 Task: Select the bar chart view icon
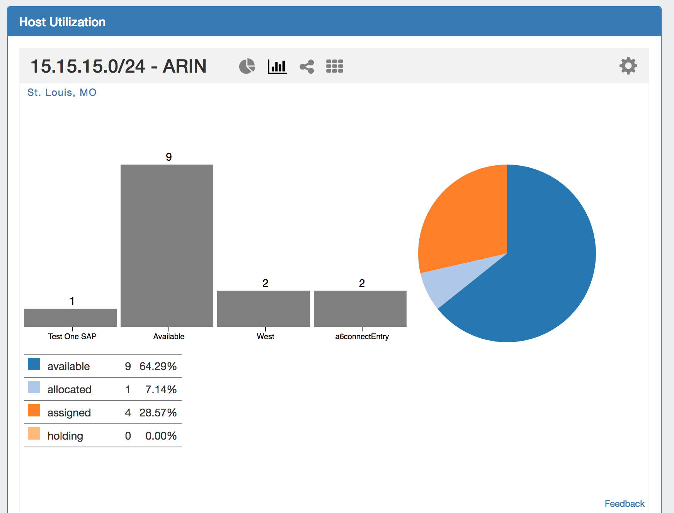(277, 66)
